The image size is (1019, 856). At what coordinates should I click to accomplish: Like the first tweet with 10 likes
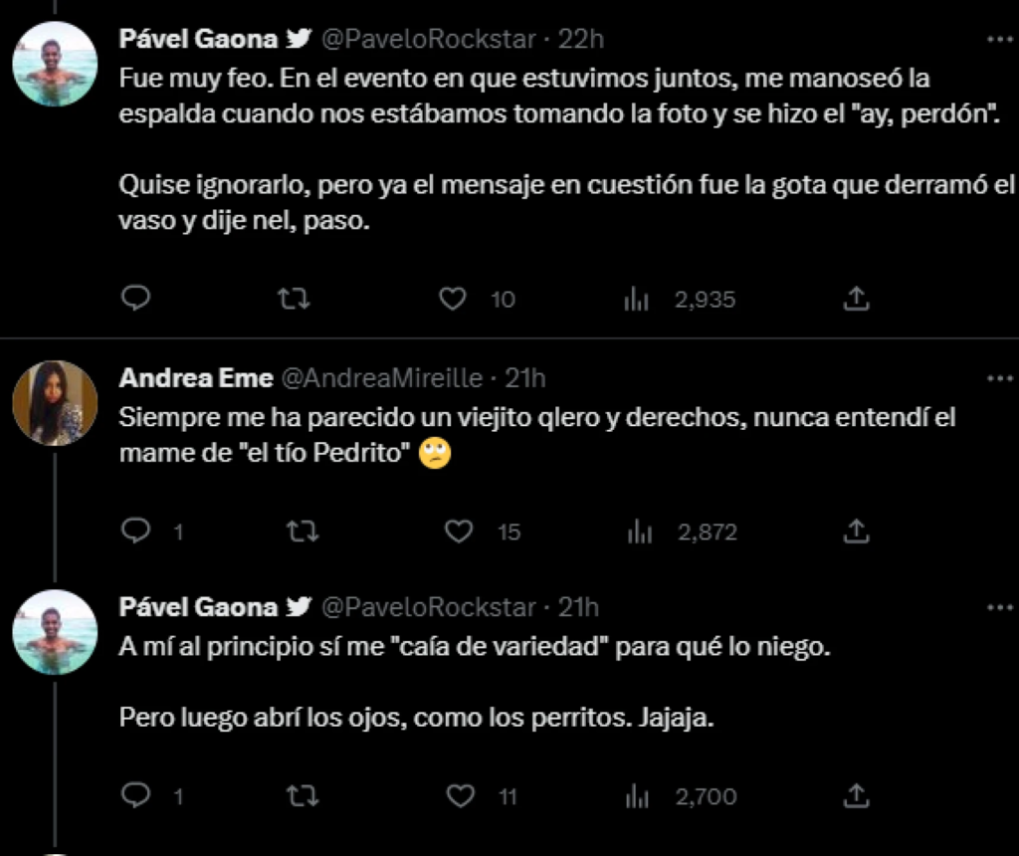[x=453, y=299]
